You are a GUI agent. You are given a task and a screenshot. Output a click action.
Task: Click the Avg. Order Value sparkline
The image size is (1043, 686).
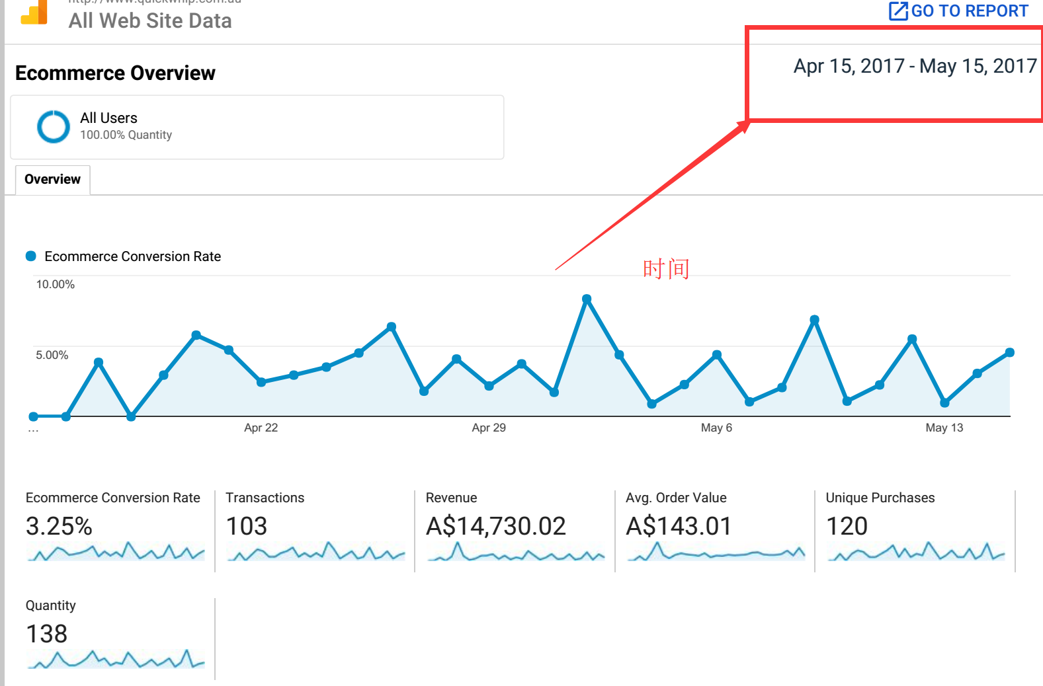click(716, 551)
